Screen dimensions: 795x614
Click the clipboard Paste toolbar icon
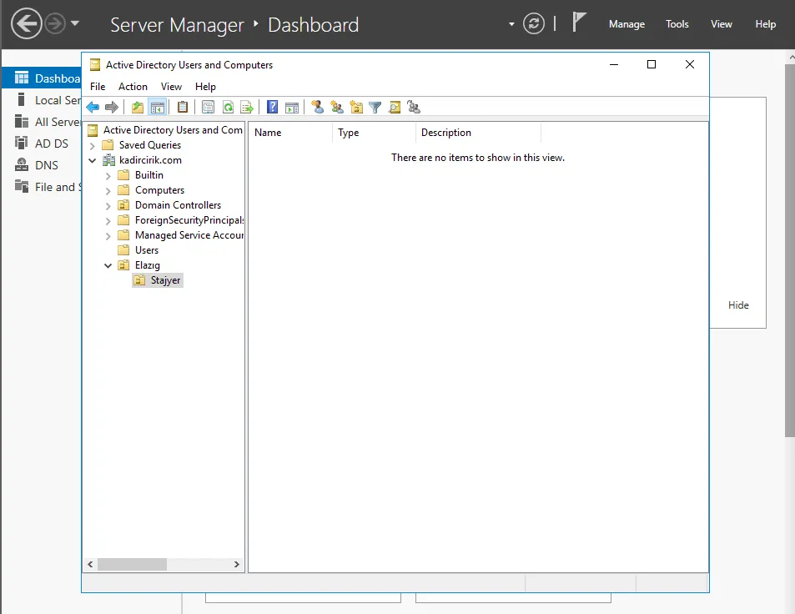[x=183, y=107]
